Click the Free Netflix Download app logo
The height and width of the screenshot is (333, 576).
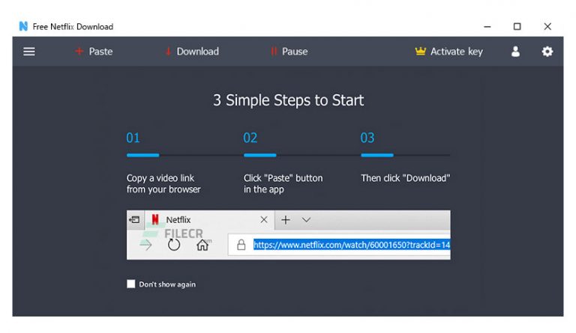click(23, 26)
